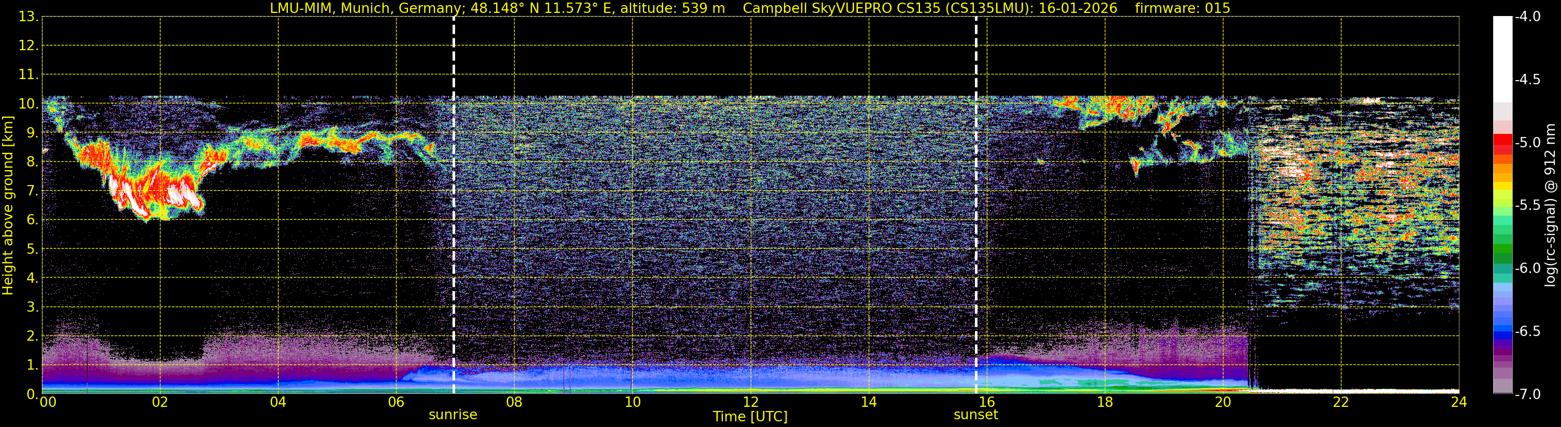Click the "-6.5" colorbar tick label
1561x427 pixels.
(1528, 331)
